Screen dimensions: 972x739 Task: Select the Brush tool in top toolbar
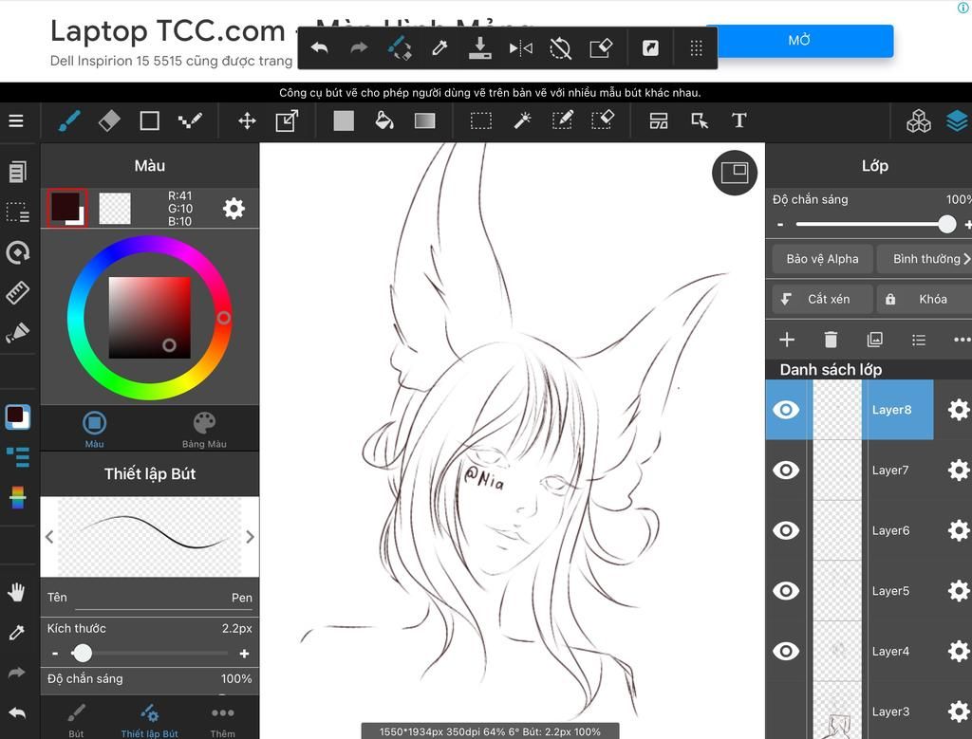tap(68, 120)
